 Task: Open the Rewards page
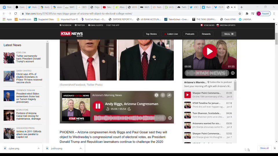coord(206,34)
